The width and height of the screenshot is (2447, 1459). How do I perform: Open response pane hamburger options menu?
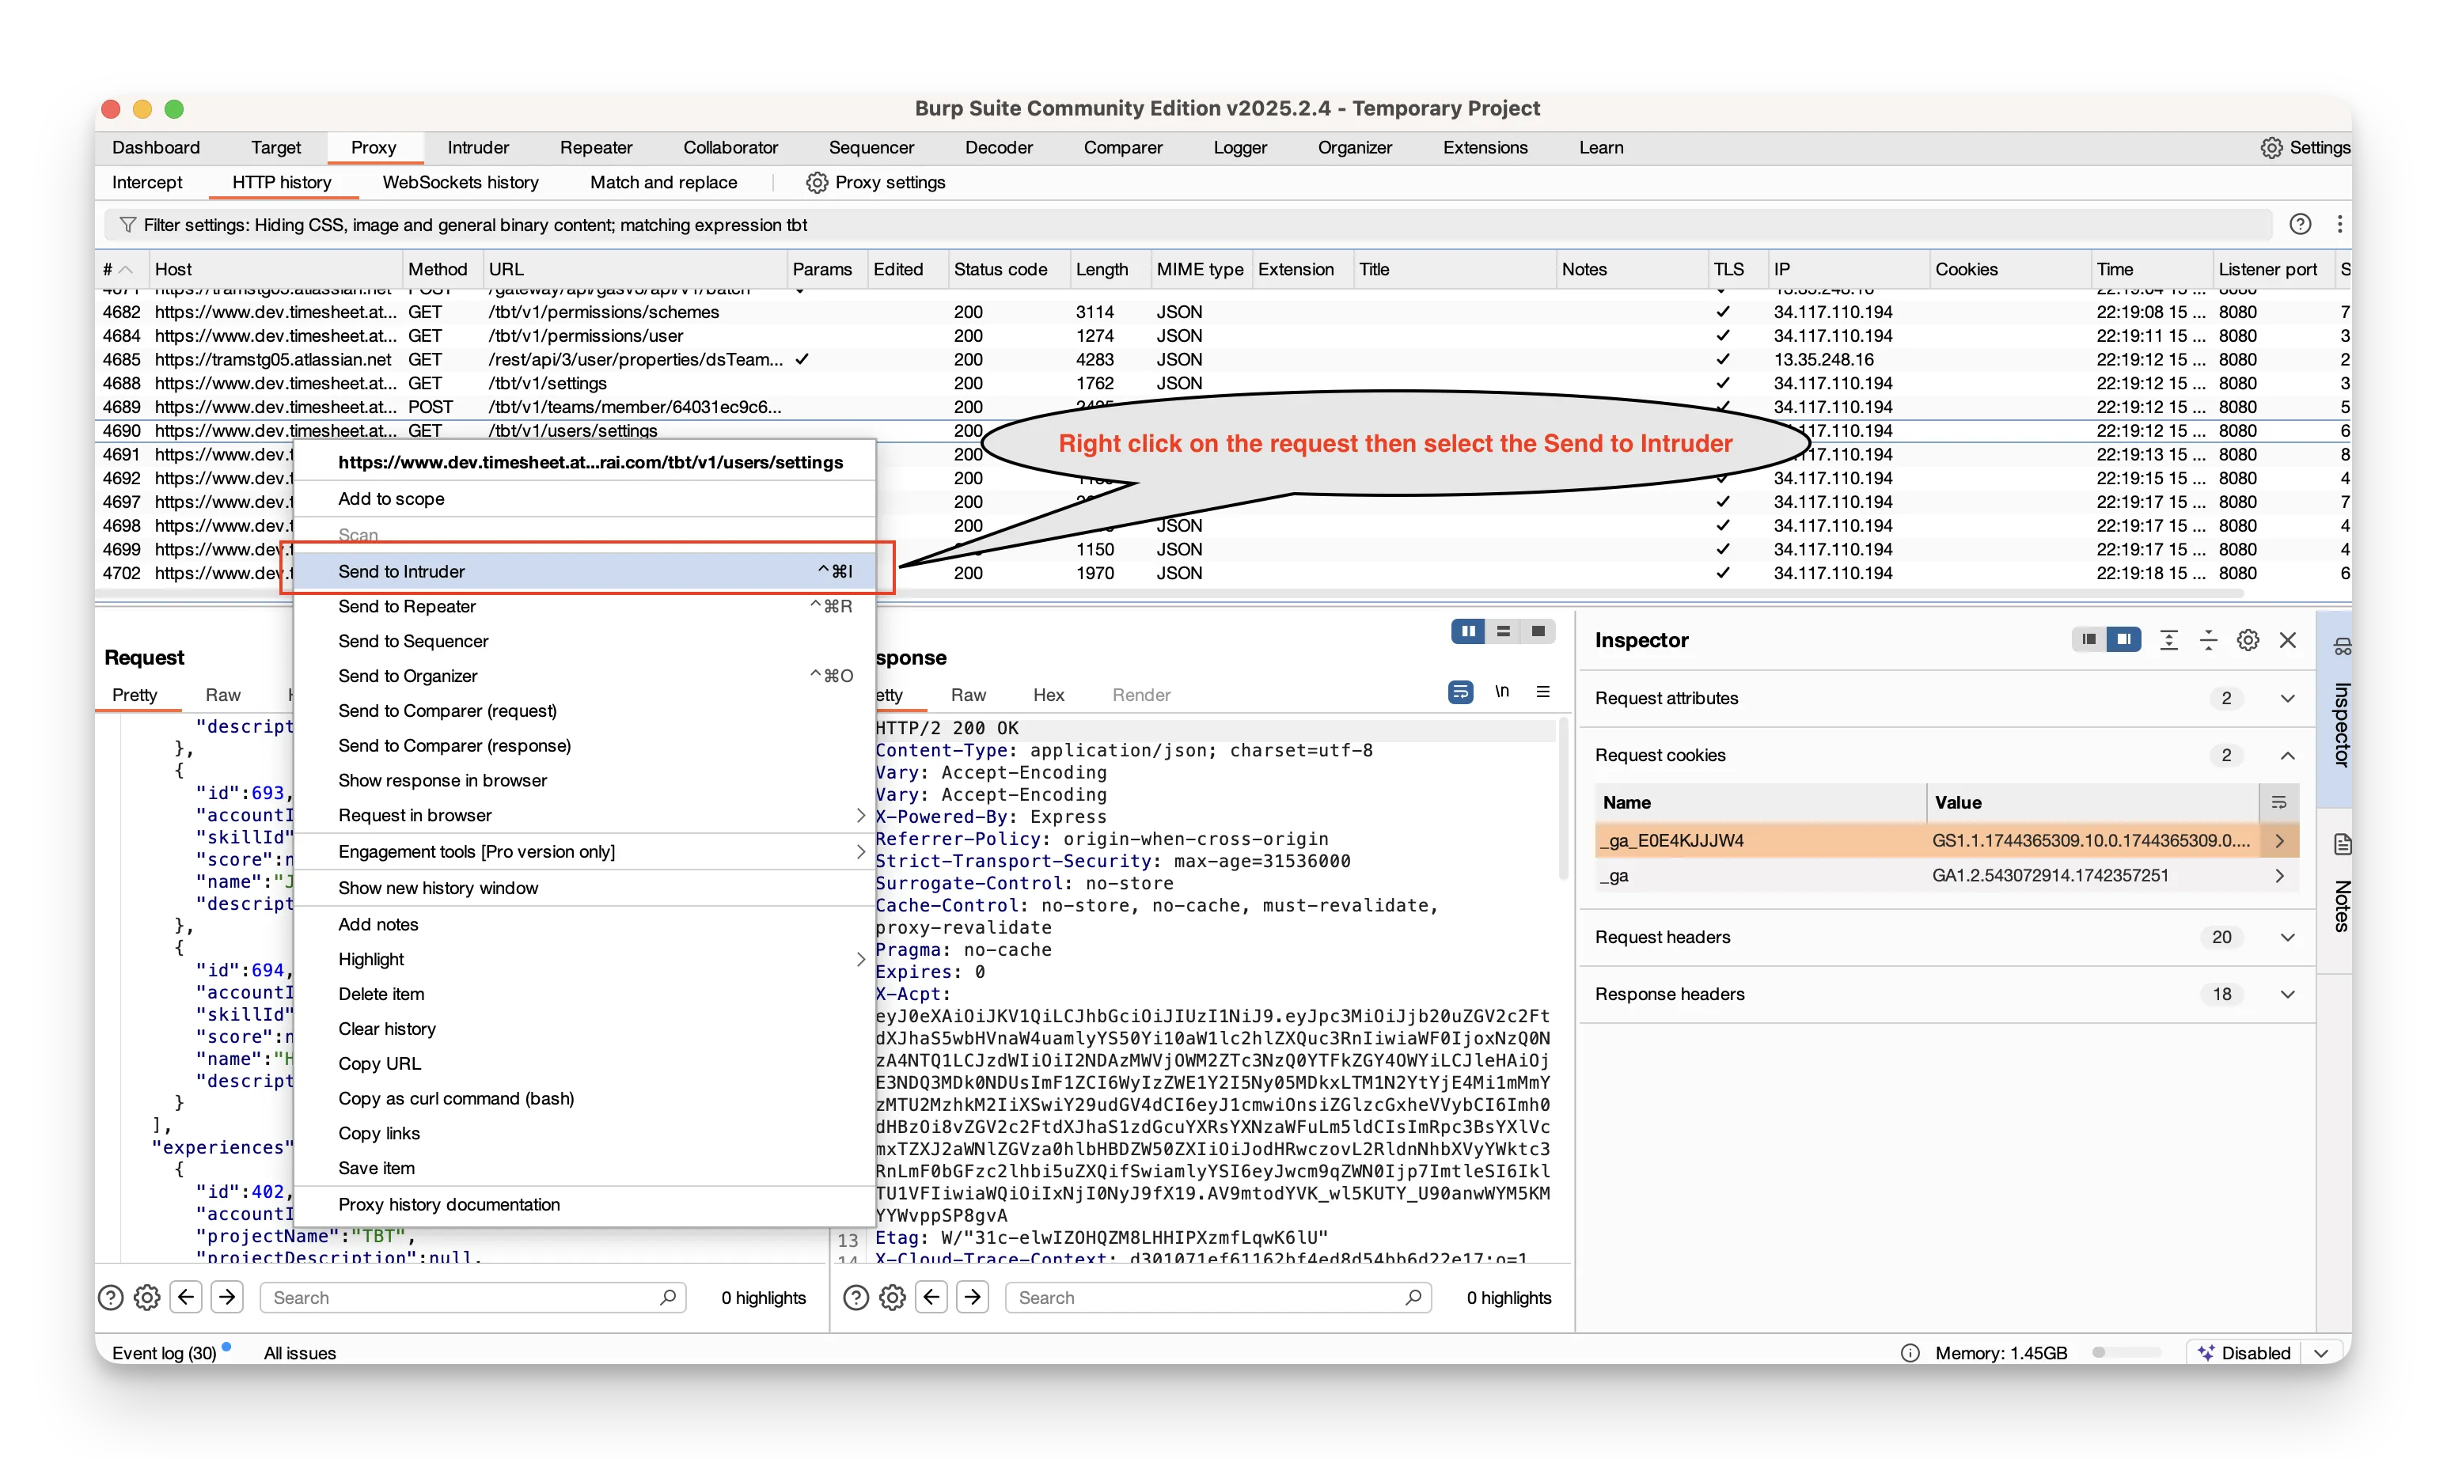pos(1542,692)
